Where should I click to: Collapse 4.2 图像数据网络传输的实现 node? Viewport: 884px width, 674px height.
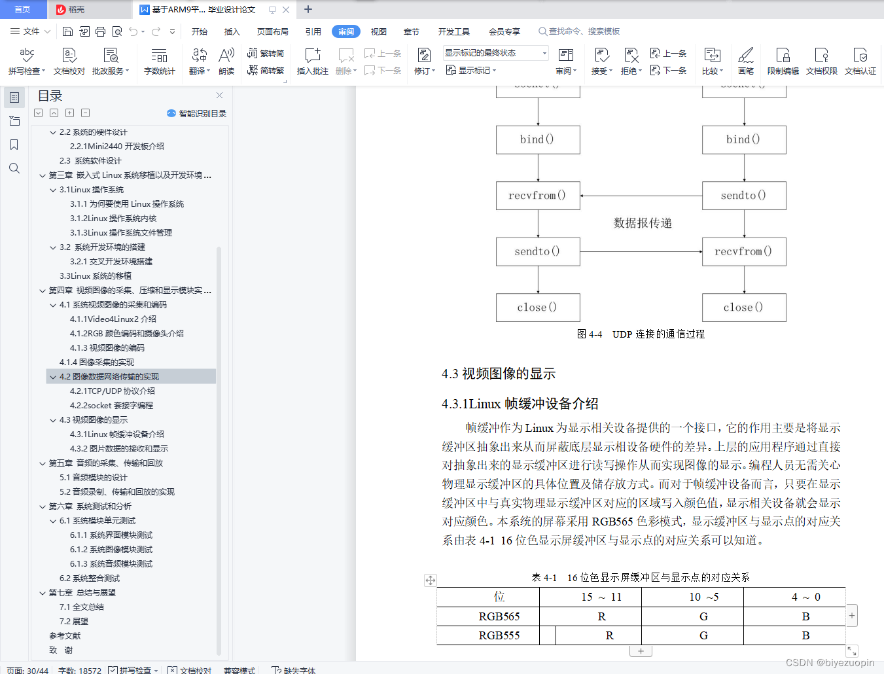[x=53, y=377]
